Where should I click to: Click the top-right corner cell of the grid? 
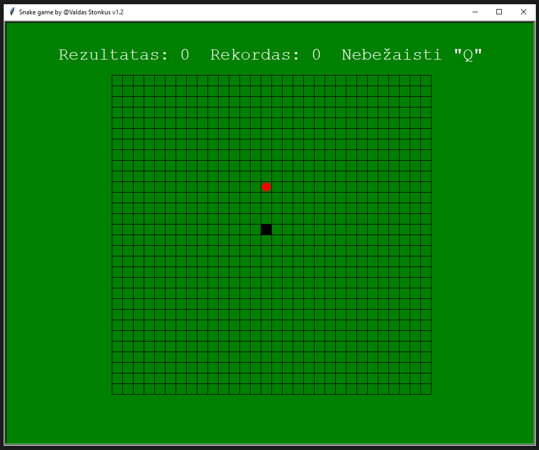pyautogui.click(x=426, y=80)
